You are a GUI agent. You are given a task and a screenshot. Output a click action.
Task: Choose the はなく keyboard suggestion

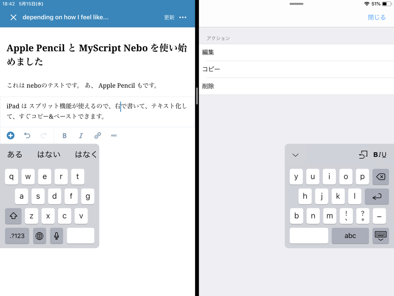tap(86, 154)
